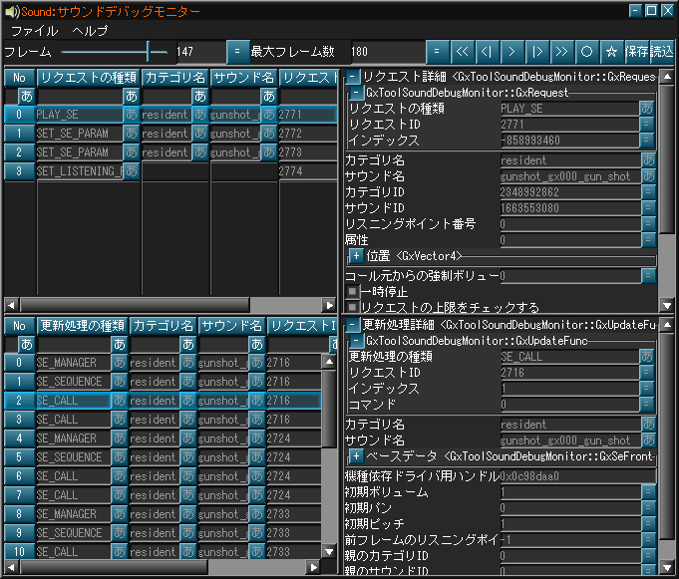Jump to first frame with << button

[463, 52]
